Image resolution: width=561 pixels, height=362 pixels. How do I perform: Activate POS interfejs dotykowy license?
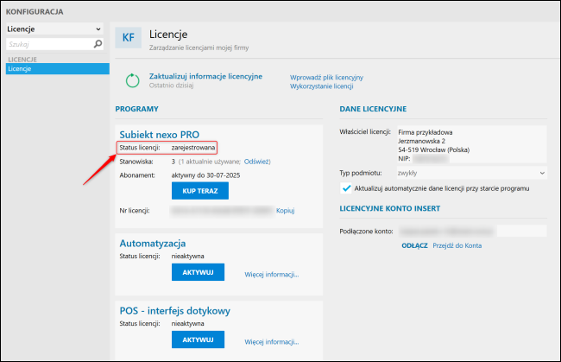coord(198,340)
